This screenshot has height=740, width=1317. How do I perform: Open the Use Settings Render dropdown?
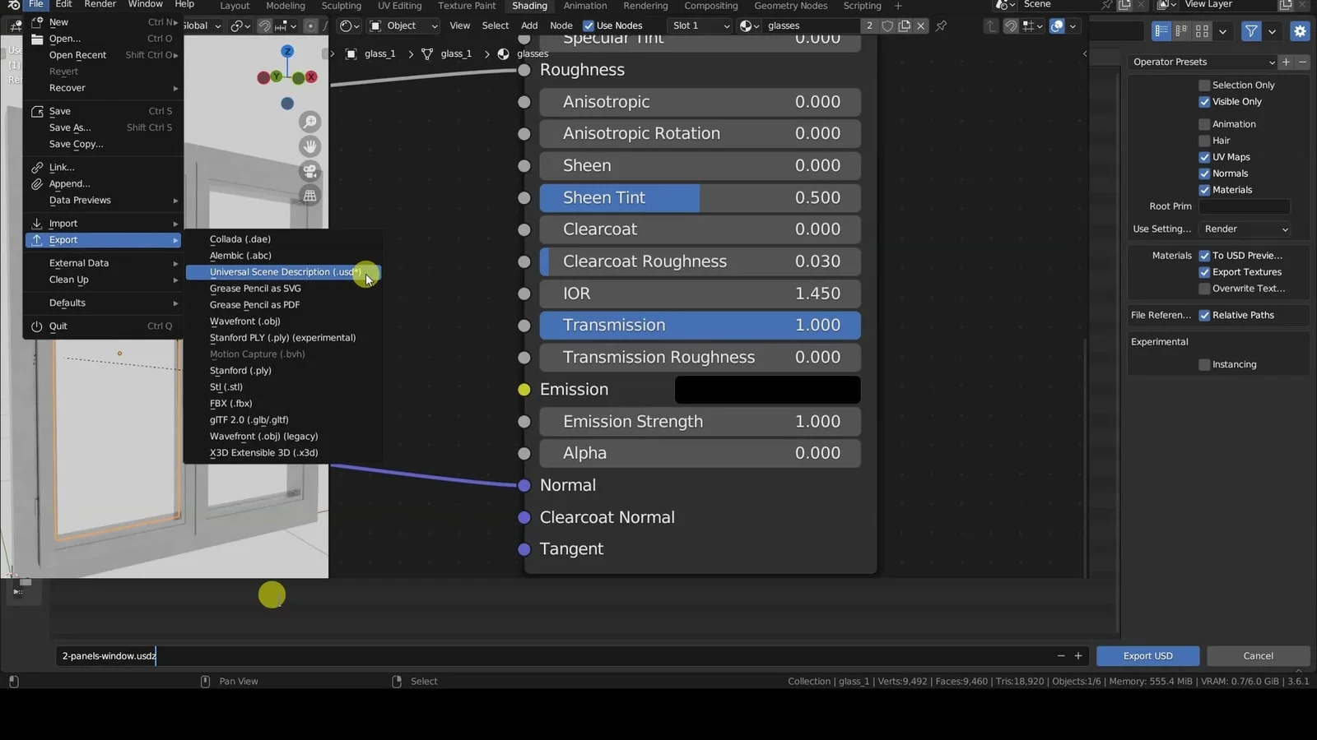click(x=1245, y=229)
